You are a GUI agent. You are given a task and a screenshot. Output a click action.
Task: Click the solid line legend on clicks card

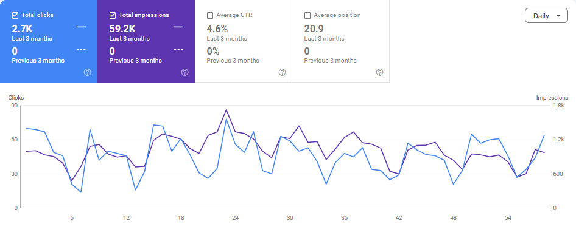point(81,27)
